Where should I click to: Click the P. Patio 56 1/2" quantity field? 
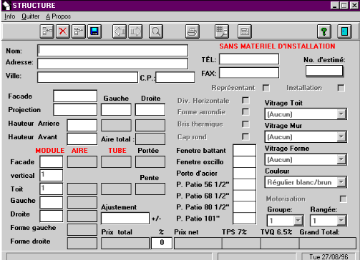coord(245,184)
